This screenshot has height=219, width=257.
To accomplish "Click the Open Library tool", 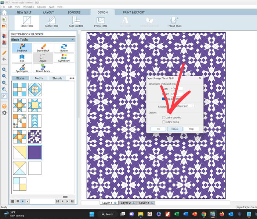I will click(43, 68).
